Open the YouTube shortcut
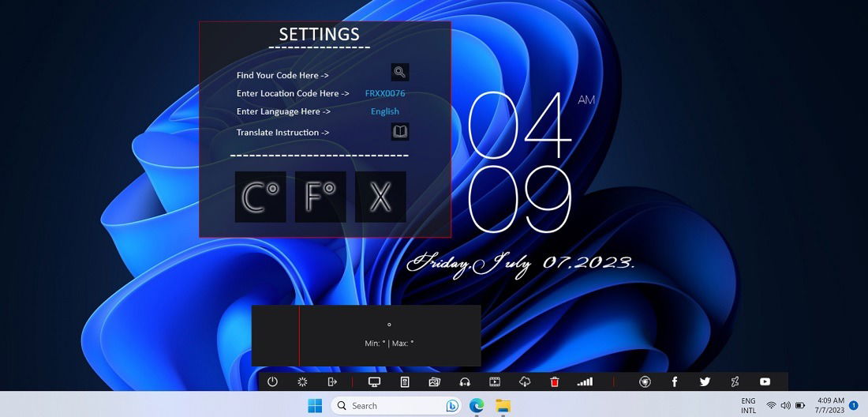Viewport: 868px width, 417px height. 765,381
